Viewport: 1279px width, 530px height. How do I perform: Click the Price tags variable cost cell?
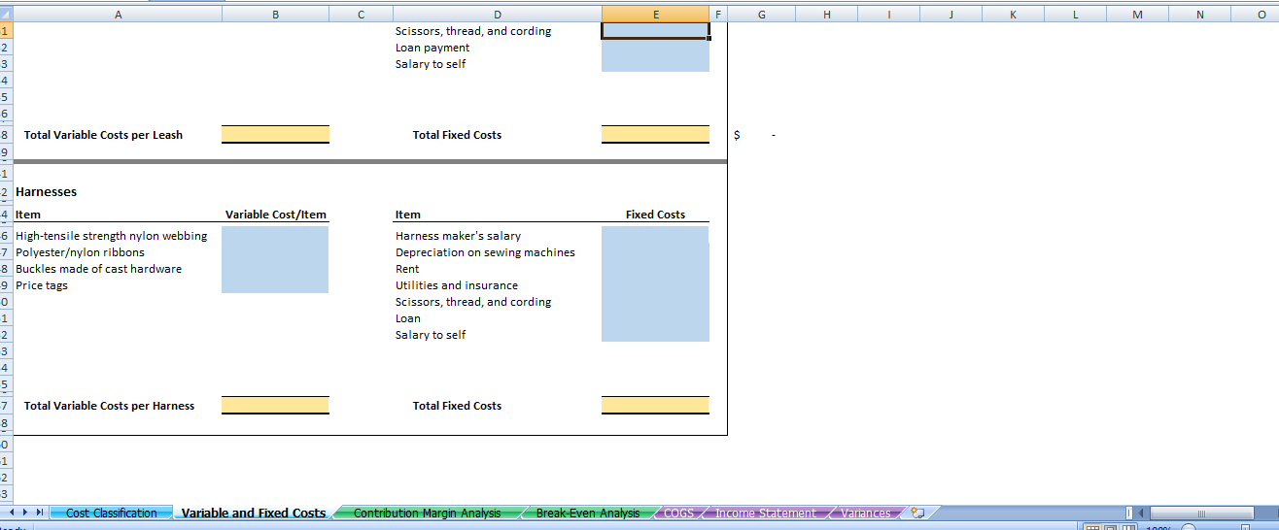[275, 285]
